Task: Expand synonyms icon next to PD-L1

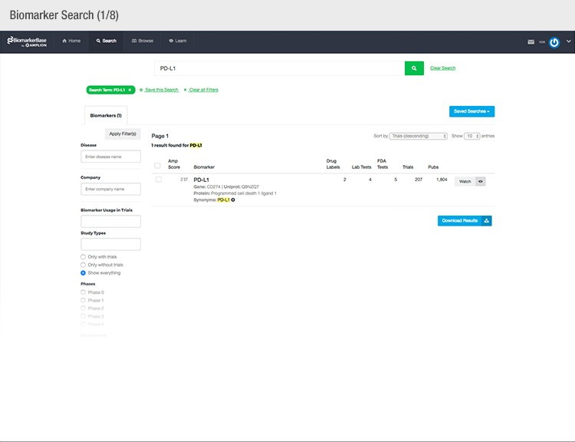Action: [x=233, y=200]
